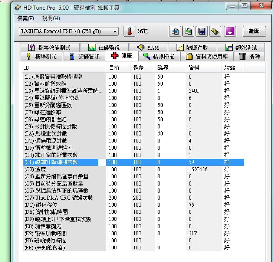Switch to the 錯誤掃描 tab

click(x=159, y=56)
